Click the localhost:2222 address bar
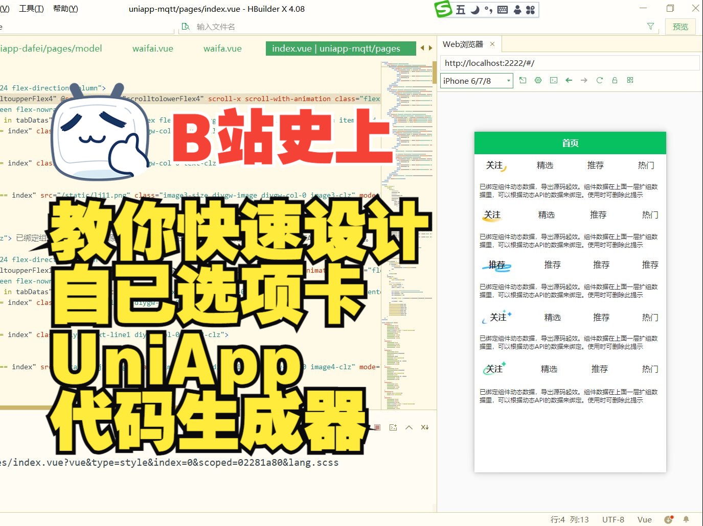The width and height of the screenshot is (703, 526). pos(511,62)
